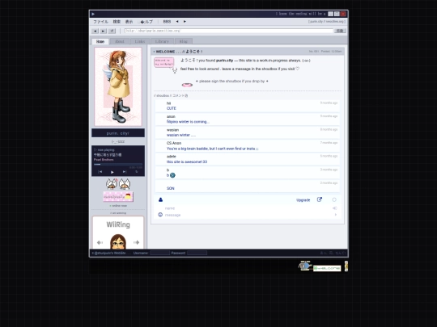437x327 pixels.
Task: Click the circle icon right of Upgrade
Action: pos(334,199)
